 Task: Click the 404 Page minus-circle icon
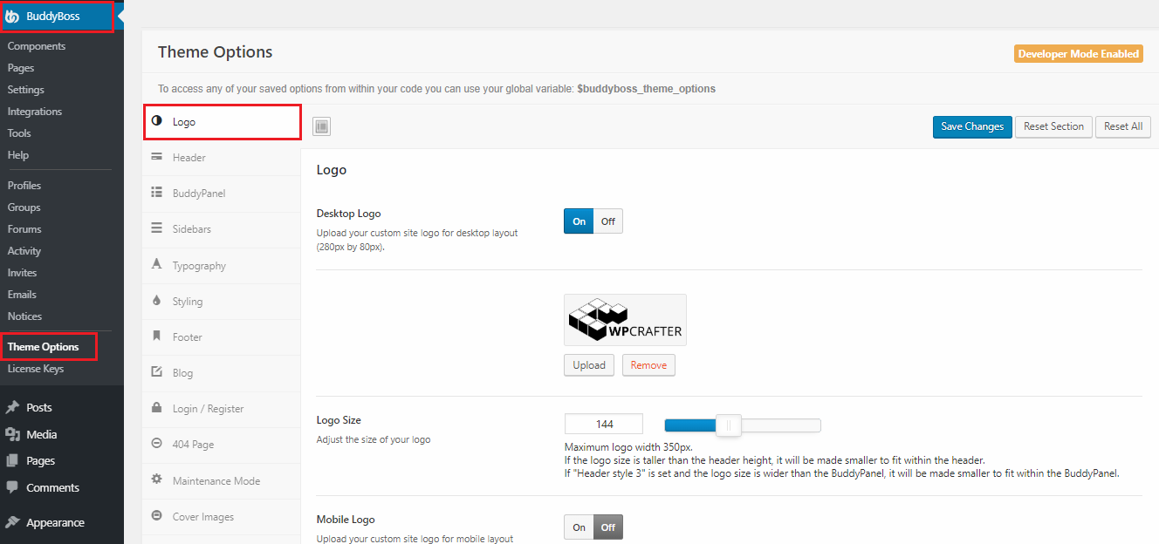(156, 443)
